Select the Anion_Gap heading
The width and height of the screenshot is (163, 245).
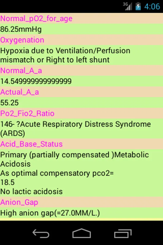pos(19,202)
